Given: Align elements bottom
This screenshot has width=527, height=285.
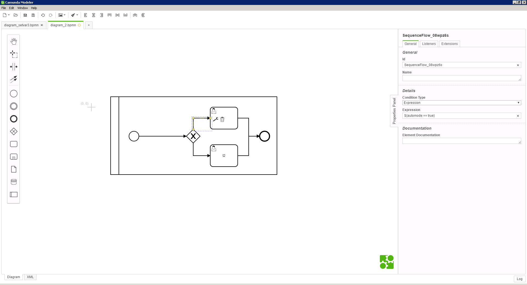Looking at the screenshot, I should (x=125, y=15).
